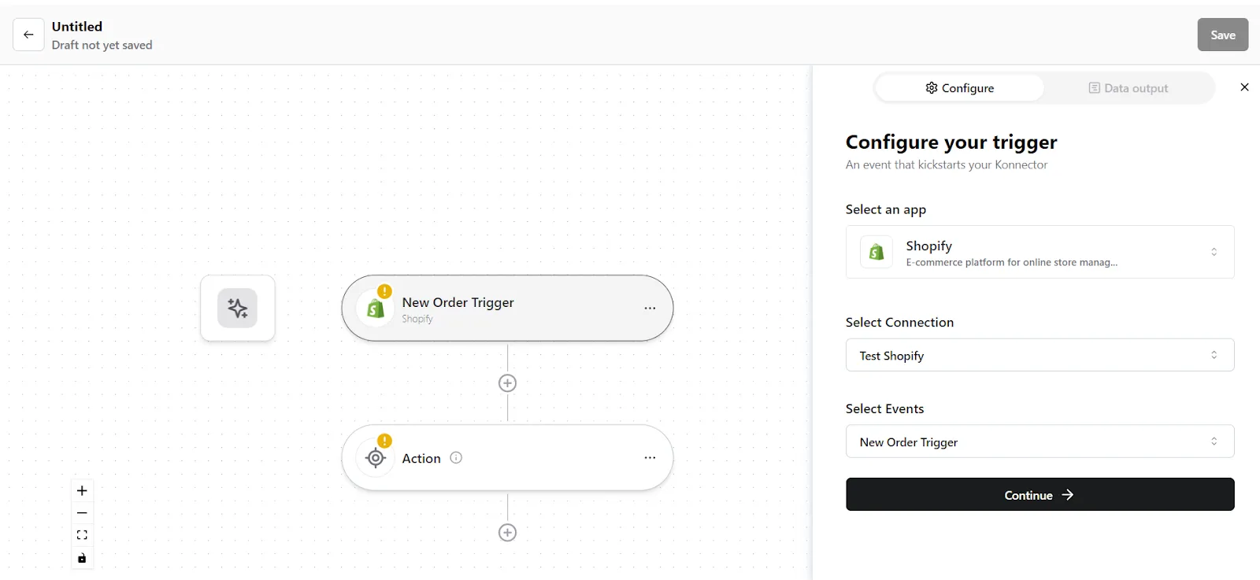Viewport: 1260px width, 580px height.
Task: Open the Action node more options menu
Action: tap(650, 458)
